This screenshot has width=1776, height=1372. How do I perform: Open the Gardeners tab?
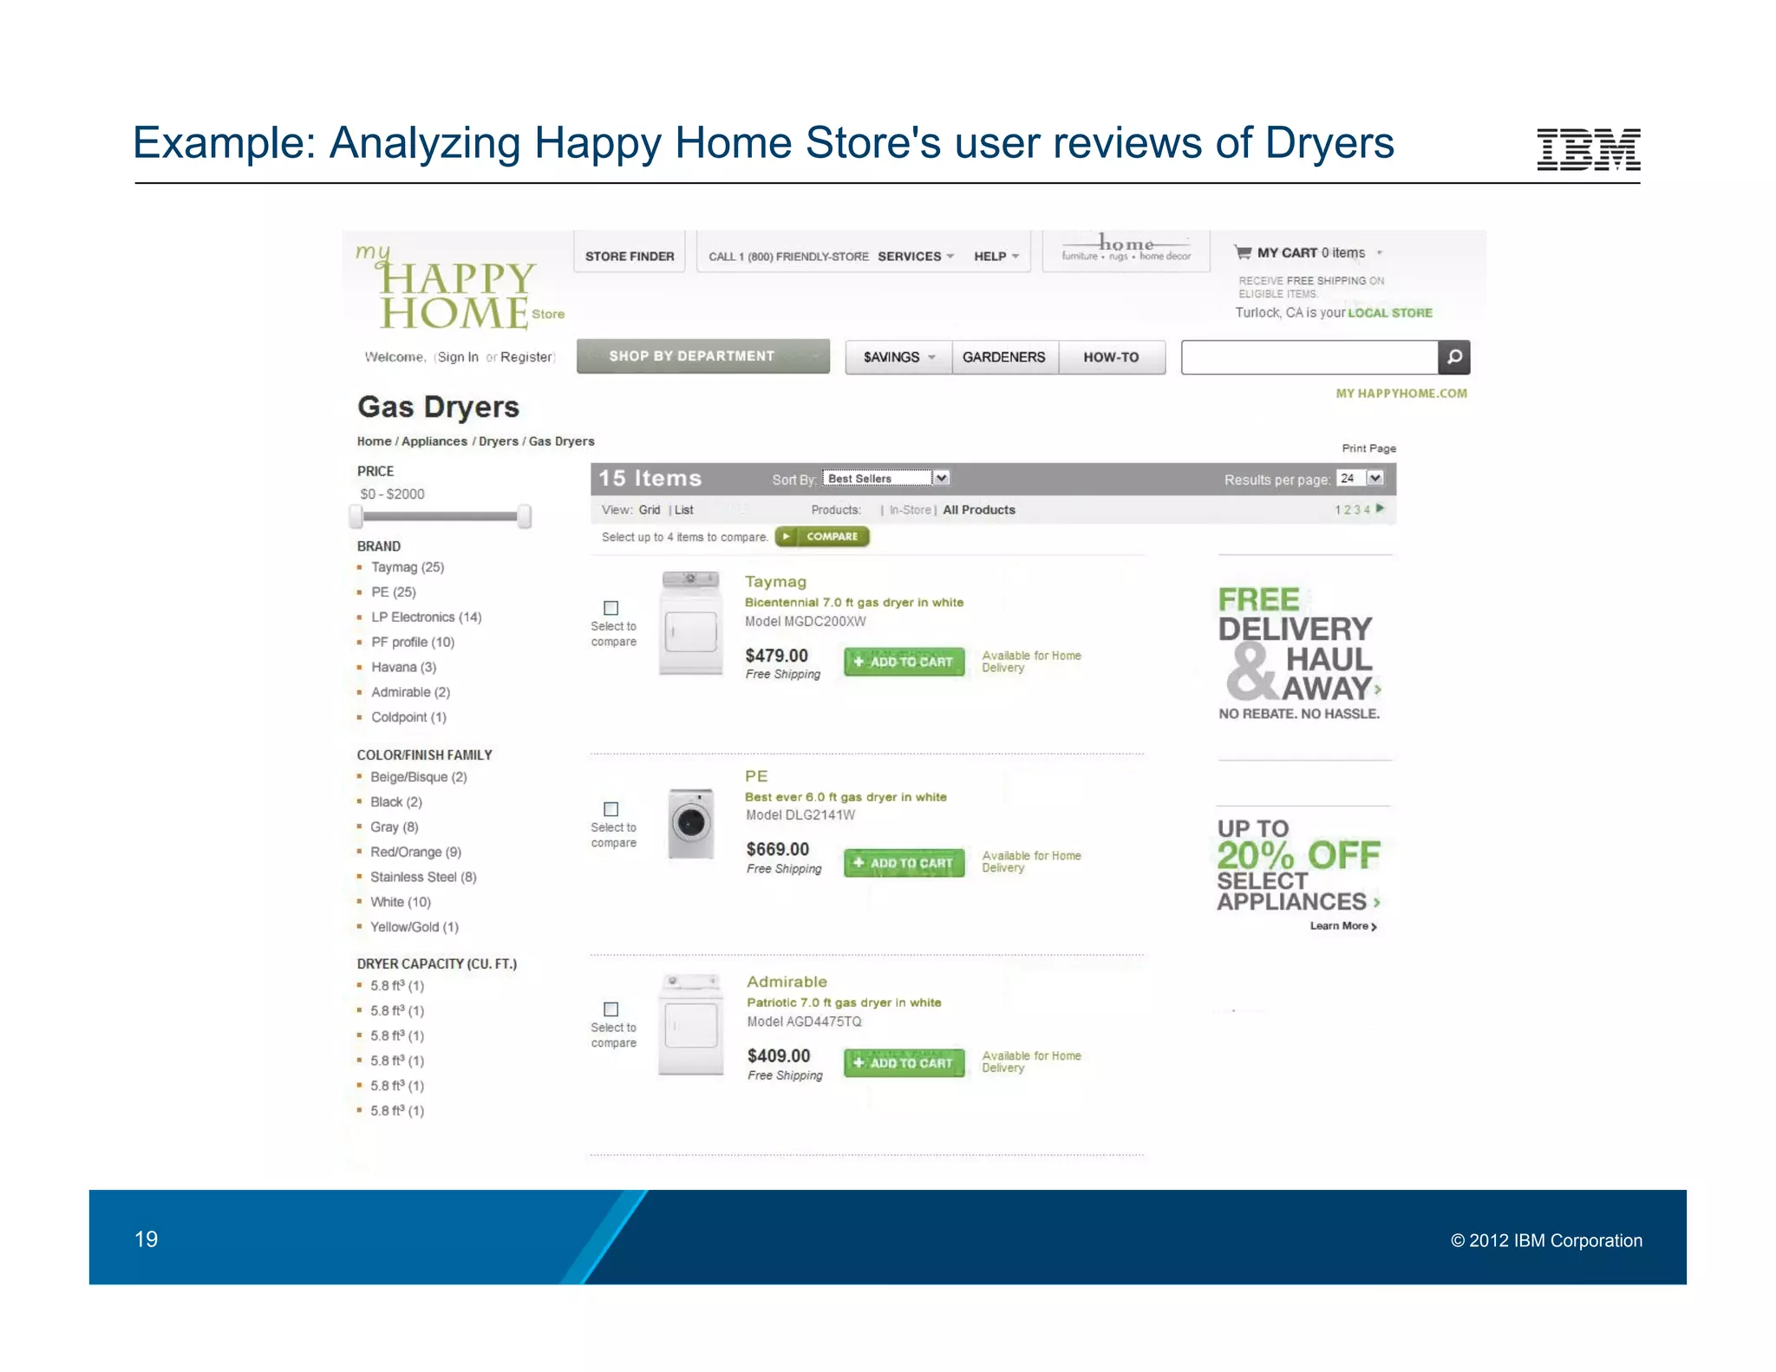(x=1004, y=357)
